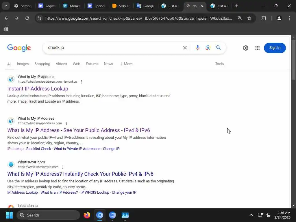Open options for whatismyip.com result
The width and height of the screenshot is (296, 222).
pos(63,167)
